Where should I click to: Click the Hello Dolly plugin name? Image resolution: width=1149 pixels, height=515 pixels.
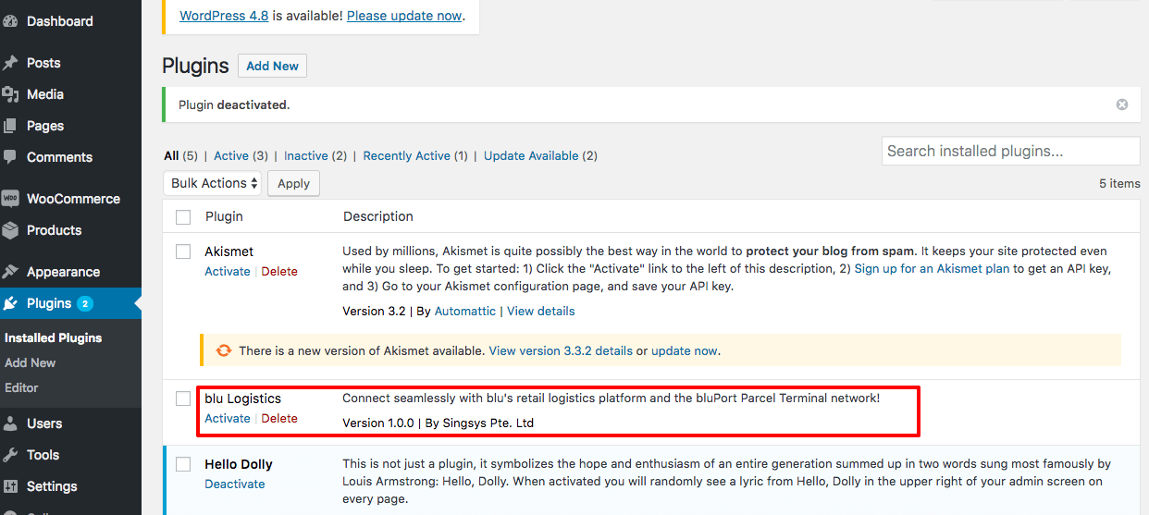click(239, 464)
